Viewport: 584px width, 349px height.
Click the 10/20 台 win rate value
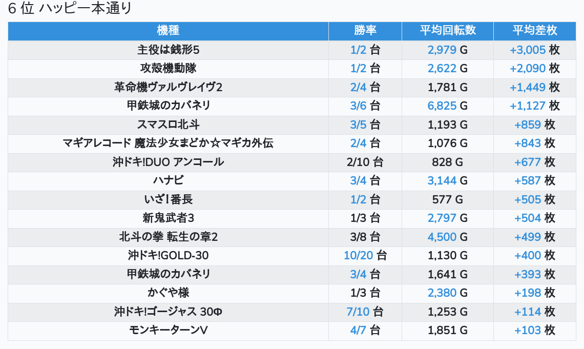[365, 256]
